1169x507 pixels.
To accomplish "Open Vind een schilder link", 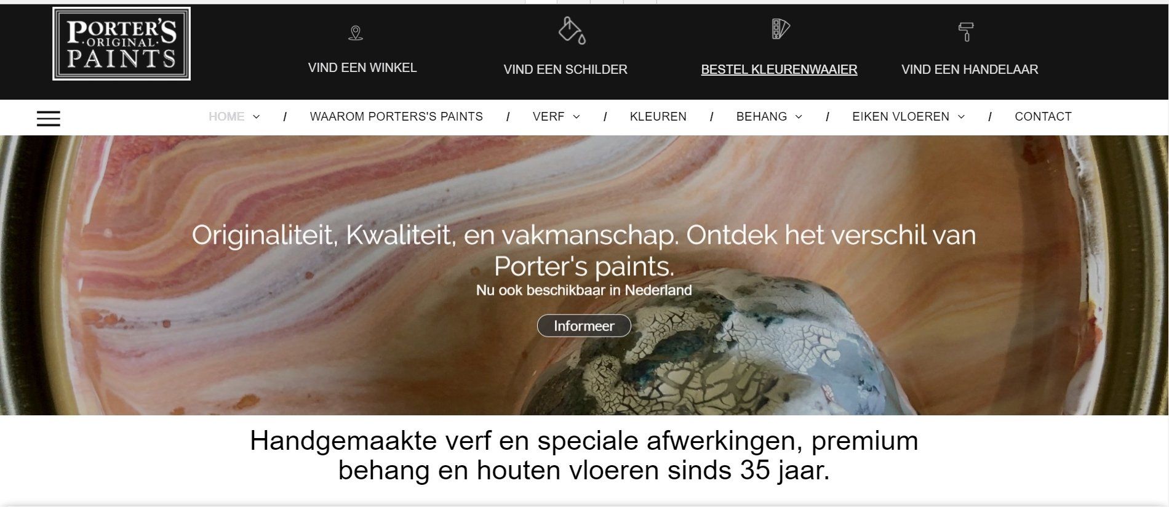I will pos(565,70).
